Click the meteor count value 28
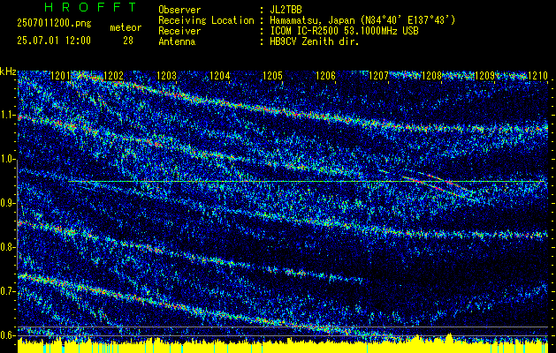This screenshot has height=353, width=556. [x=128, y=41]
